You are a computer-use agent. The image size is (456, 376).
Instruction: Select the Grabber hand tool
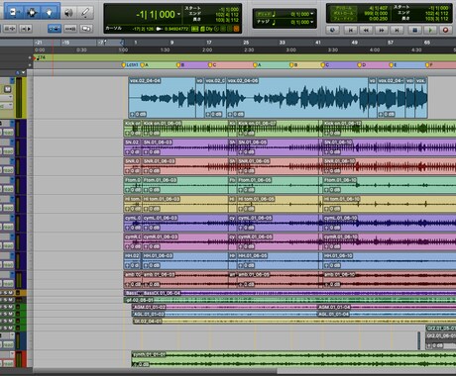click(50, 13)
